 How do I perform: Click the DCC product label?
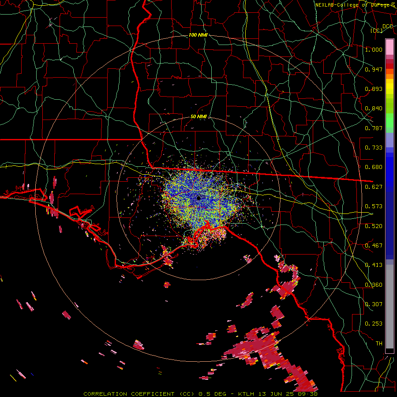click(388, 26)
